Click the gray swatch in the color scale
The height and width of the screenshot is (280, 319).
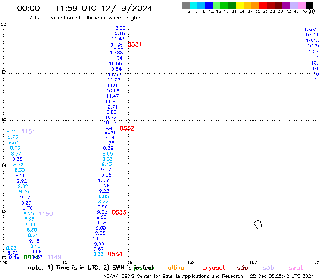point(186,5)
